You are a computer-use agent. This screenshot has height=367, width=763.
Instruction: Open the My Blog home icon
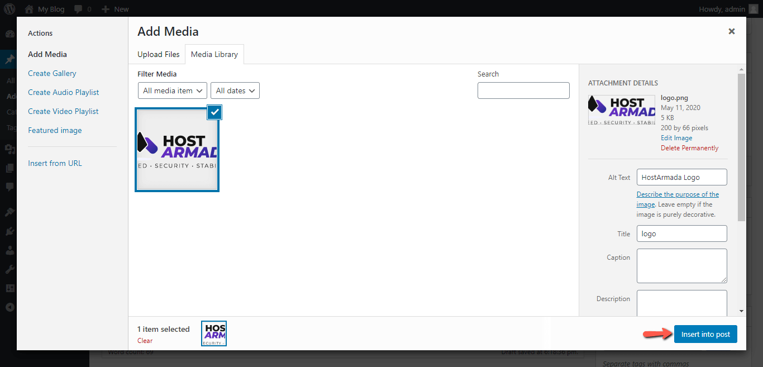coord(29,9)
